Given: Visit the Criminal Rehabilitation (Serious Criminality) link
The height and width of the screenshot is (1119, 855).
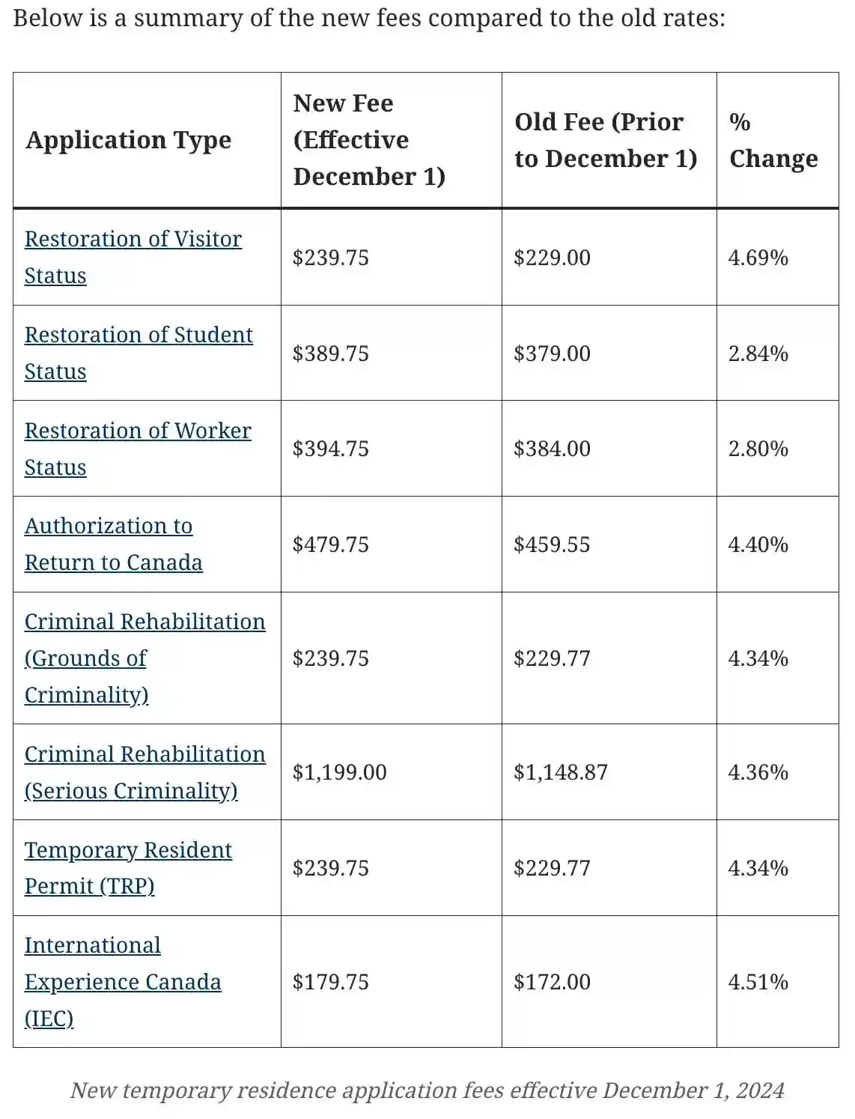Looking at the screenshot, I should [144, 755].
